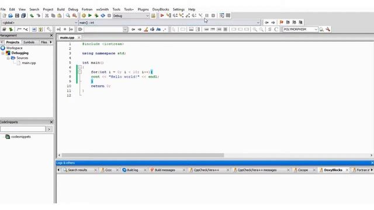Abort the build with the stop icon
374x210 pixels.
point(109,16)
